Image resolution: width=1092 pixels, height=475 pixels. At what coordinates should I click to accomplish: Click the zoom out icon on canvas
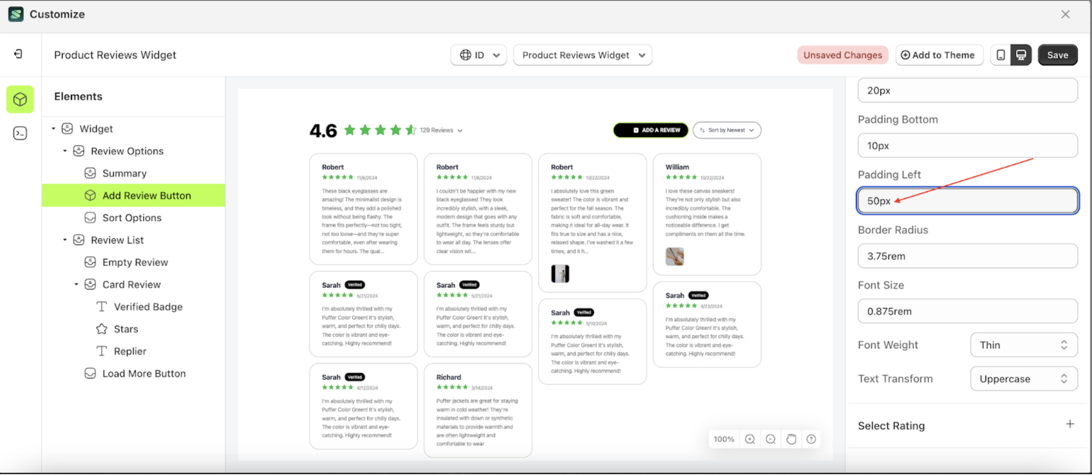click(x=771, y=439)
